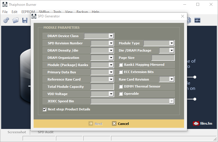Expand Die /DRAM Package dropdown

[172, 50]
